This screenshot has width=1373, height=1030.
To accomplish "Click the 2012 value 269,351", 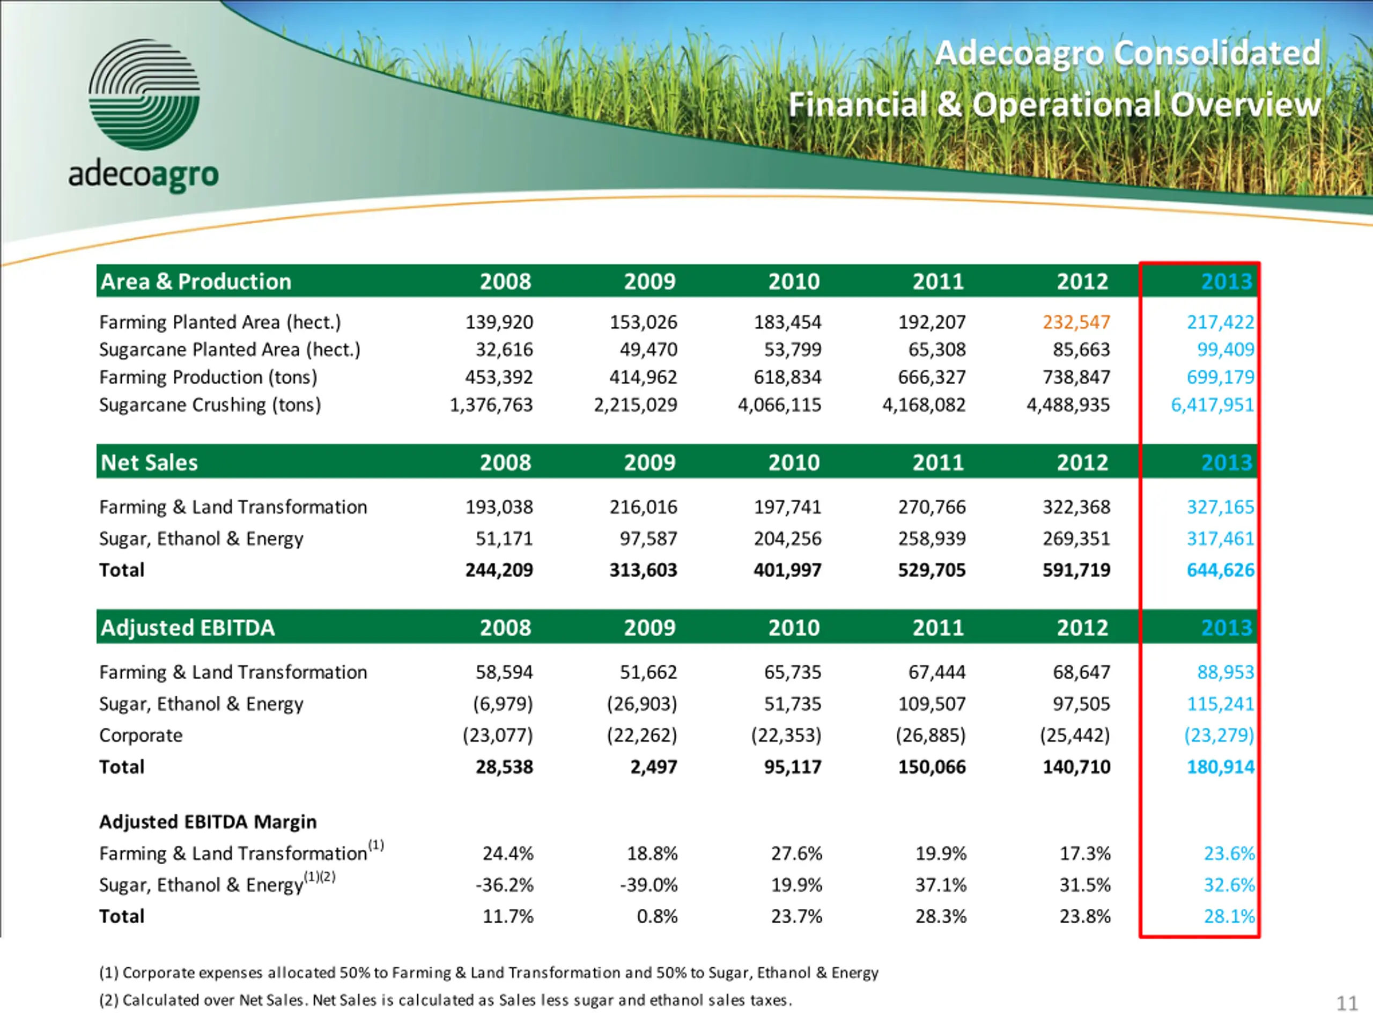I will click(x=1076, y=538).
